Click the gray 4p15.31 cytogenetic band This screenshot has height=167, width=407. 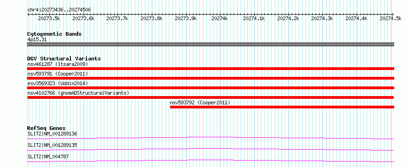[210, 44]
